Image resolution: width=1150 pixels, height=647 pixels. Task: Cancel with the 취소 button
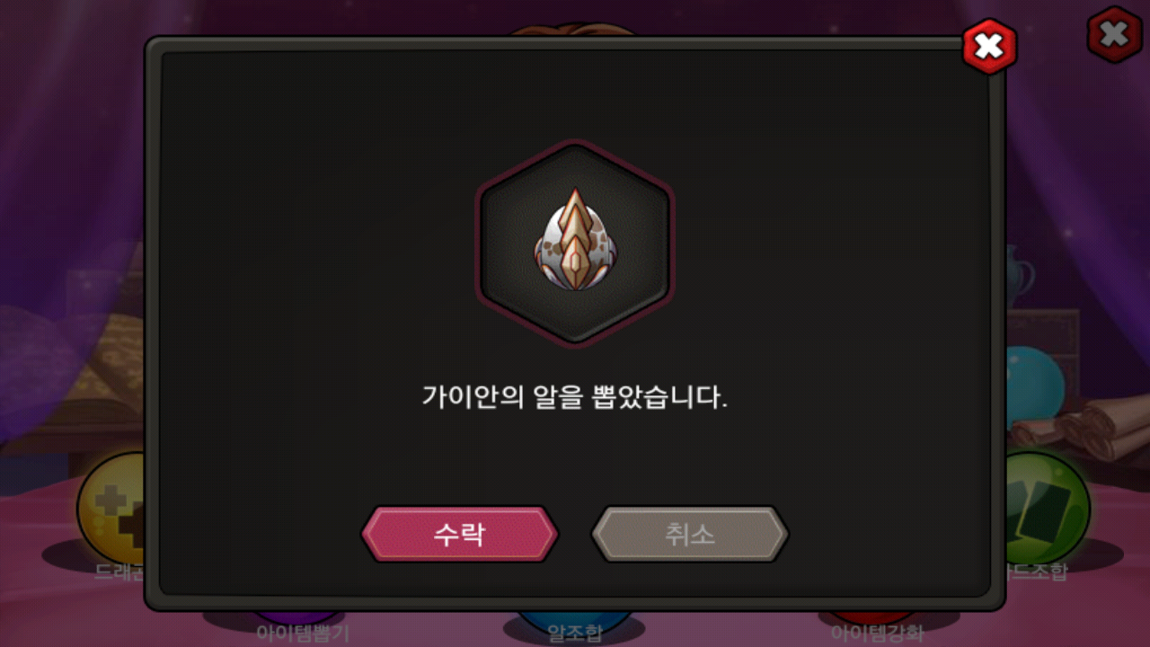pyautogui.click(x=689, y=534)
